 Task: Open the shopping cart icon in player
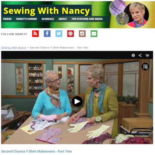(147, 55)
